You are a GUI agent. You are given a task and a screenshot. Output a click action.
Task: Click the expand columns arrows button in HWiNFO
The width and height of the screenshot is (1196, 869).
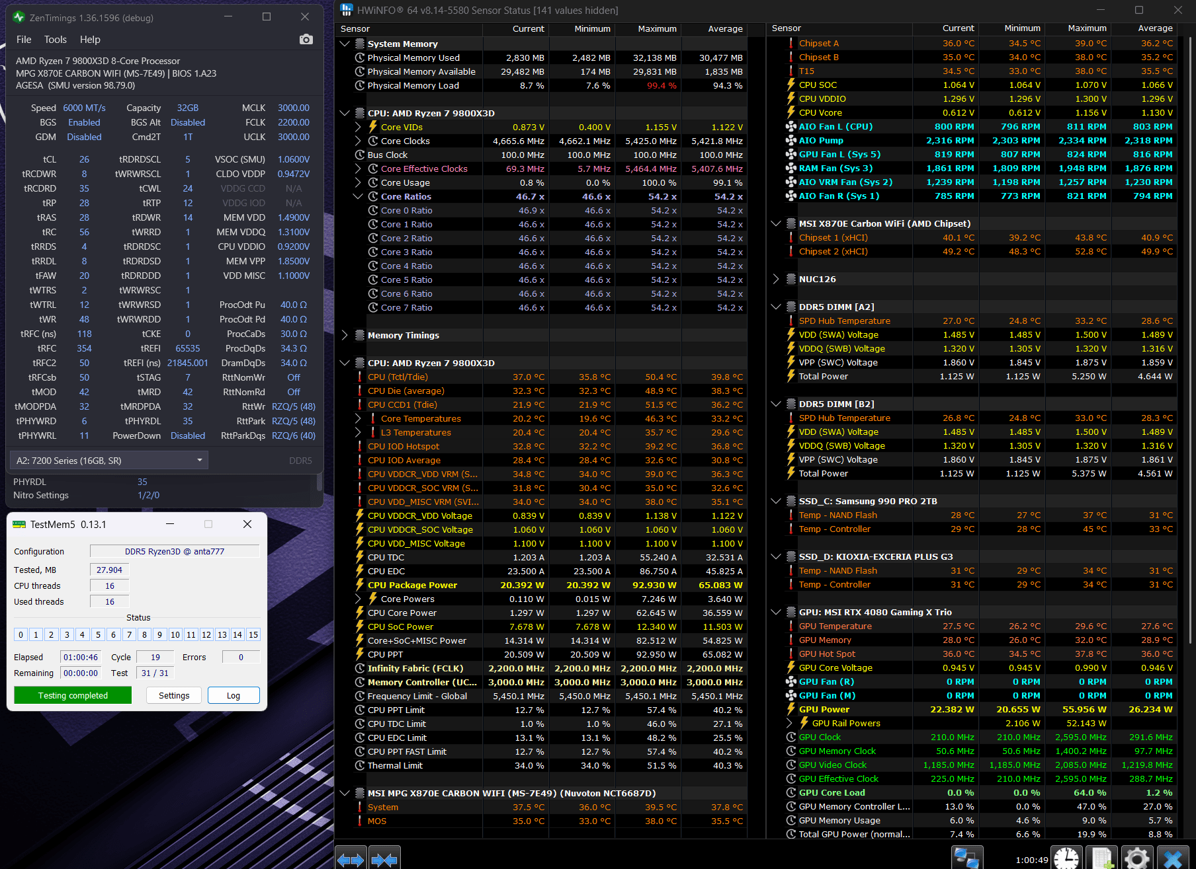(351, 860)
